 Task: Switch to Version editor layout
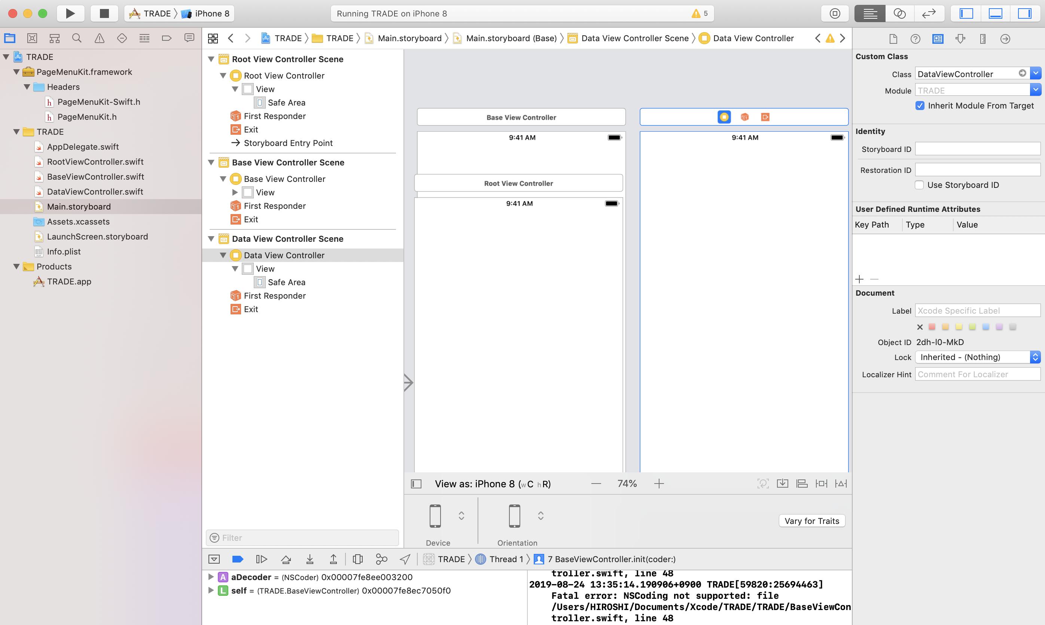coord(929,13)
